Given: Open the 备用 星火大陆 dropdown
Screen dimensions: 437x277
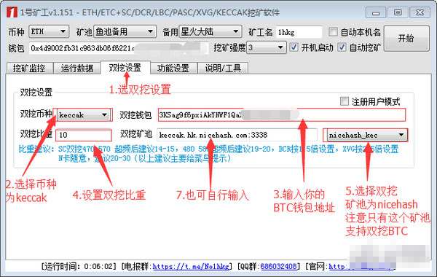Looking at the screenshot, I should pyautogui.click(x=210, y=31).
